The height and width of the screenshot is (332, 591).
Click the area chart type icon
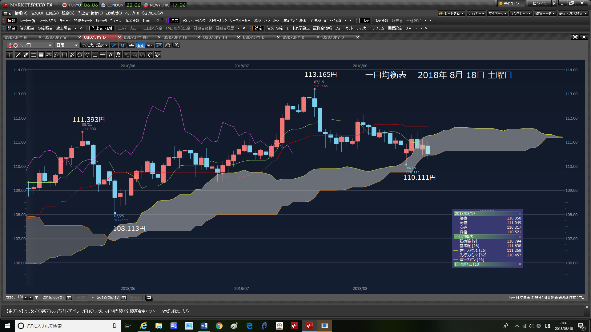click(x=131, y=45)
